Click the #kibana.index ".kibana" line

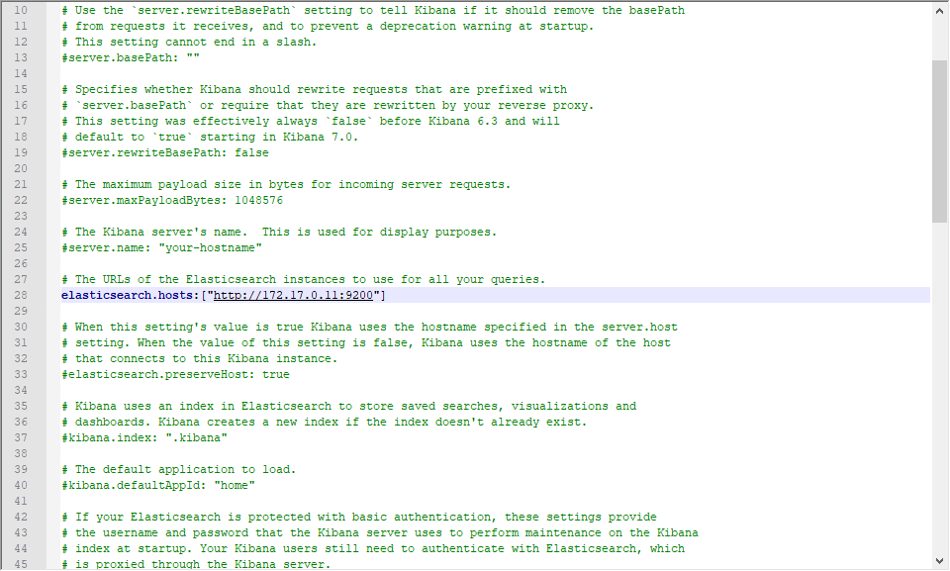144,437
